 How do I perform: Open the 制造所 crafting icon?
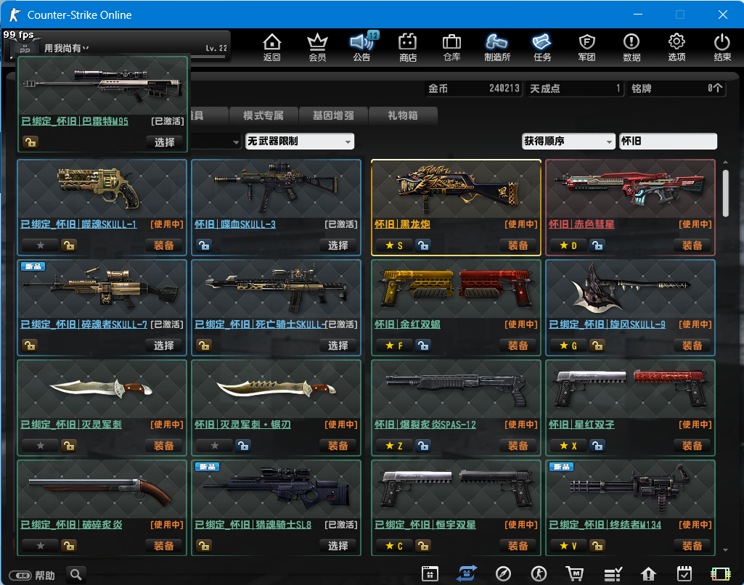pos(496,47)
